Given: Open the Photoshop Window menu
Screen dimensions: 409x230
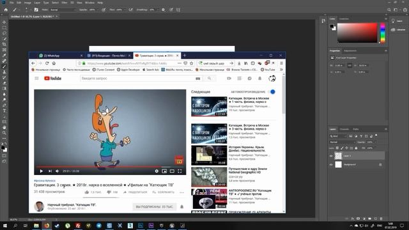Looking at the screenshot, I should click(x=89, y=3).
